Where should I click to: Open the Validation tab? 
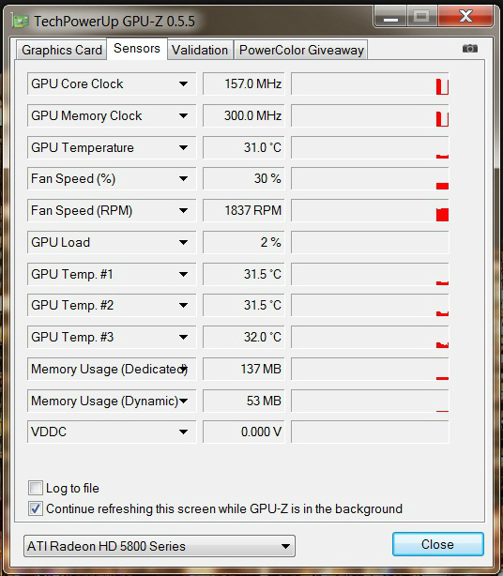coord(200,50)
